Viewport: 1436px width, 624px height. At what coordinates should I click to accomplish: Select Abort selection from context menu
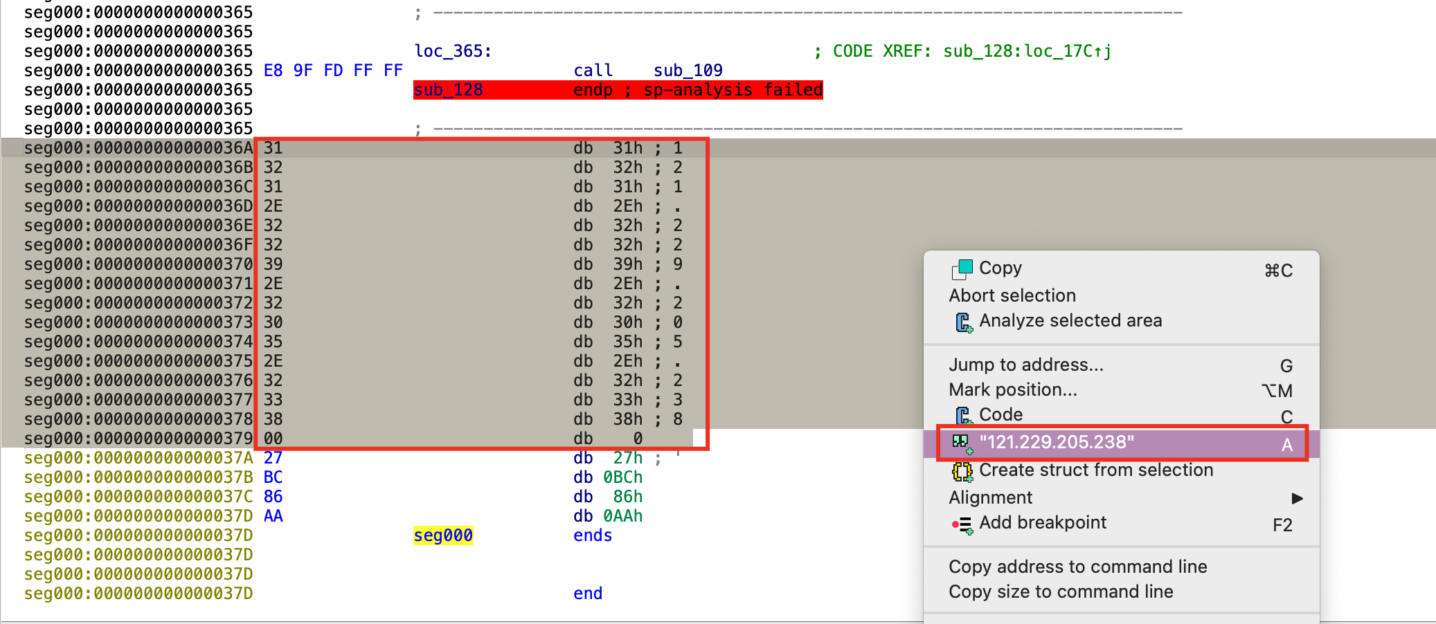point(1012,295)
